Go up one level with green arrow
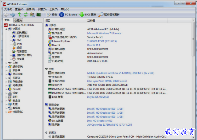The width and height of the screenshot is (197, 140). (x=20, y=15)
